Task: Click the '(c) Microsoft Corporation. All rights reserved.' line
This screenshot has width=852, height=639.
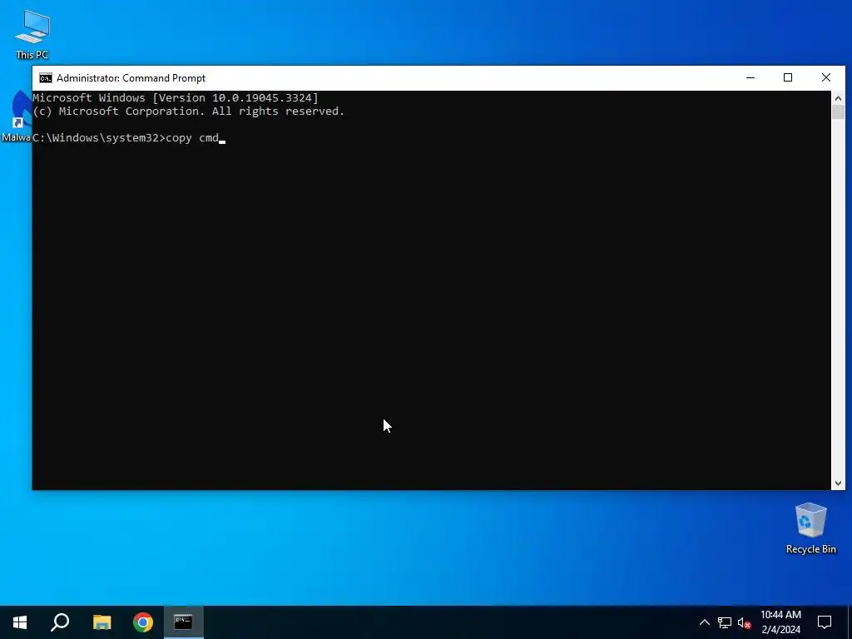Action: coord(189,111)
